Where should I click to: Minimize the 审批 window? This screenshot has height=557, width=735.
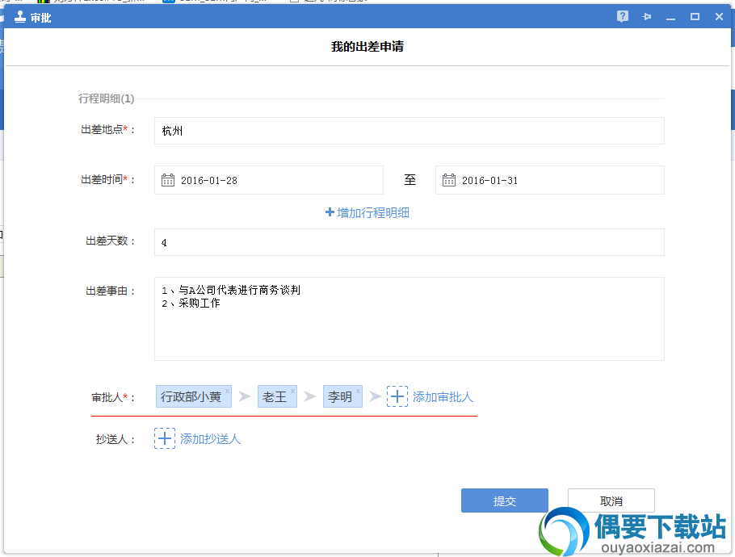(x=670, y=18)
